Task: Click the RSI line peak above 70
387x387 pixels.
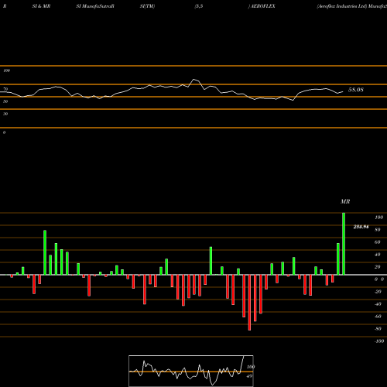Action: click(x=194, y=80)
